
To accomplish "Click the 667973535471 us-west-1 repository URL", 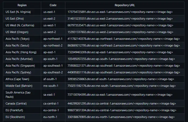I will (120, 25).
